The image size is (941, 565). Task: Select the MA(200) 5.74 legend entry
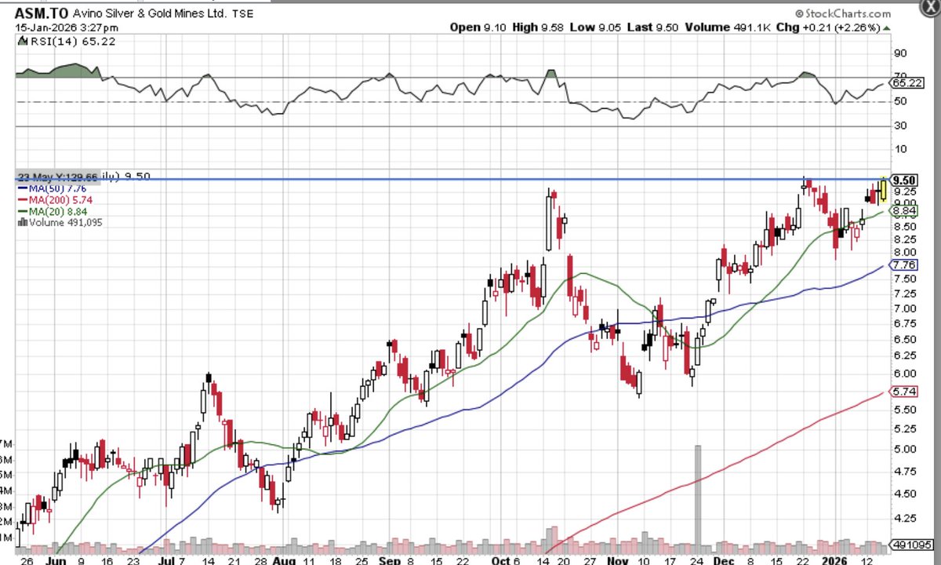point(54,200)
